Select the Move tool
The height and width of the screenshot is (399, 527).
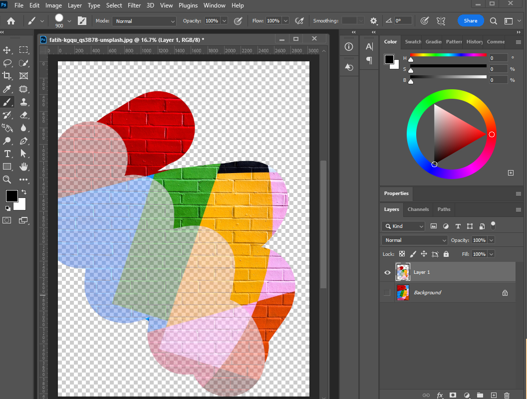6,50
